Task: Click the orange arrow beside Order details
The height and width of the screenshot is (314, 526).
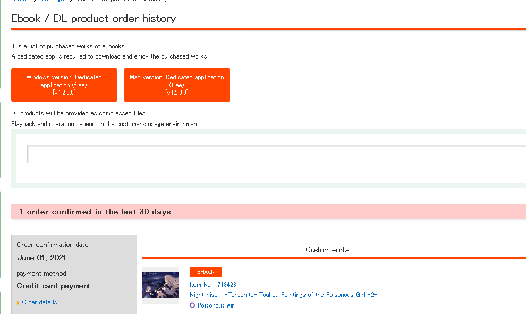Action: (x=19, y=303)
